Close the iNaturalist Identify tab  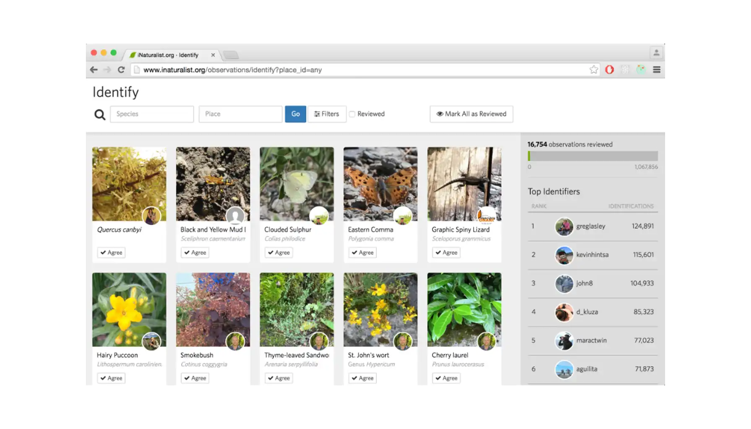point(213,55)
